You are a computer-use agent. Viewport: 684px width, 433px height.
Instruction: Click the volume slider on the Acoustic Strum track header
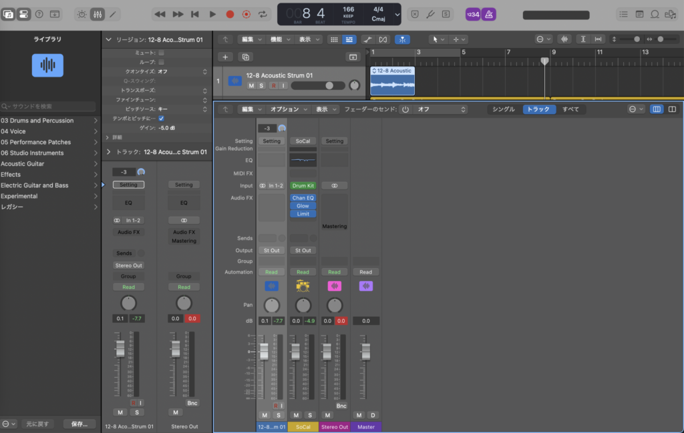pos(319,85)
